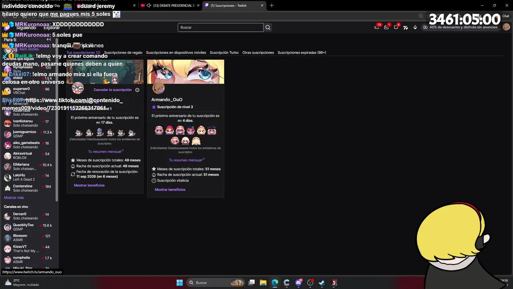Click the magnifier search button beside Buscar field
The height and width of the screenshot is (289, 513).
(x=268, y=27)
